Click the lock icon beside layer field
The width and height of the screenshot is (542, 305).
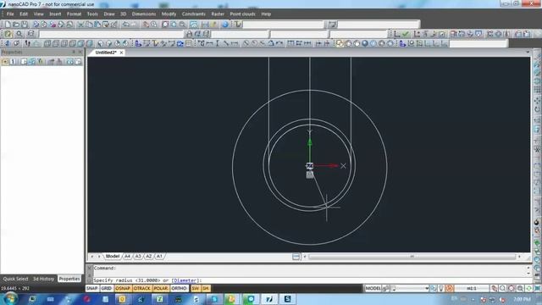pyautogui.click(x=189, y=34)
